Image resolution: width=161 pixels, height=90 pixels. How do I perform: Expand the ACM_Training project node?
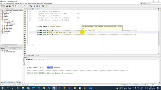[x=1, y=12]
